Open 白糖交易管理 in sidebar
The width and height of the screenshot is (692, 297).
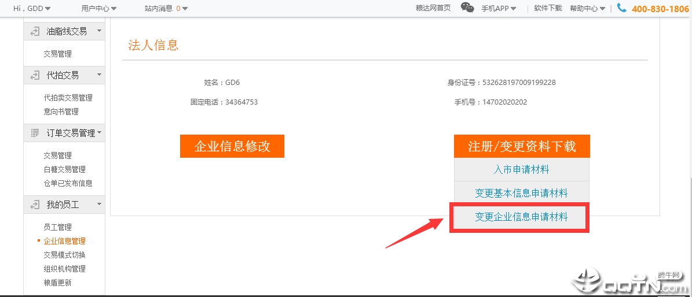click(x=64, y=169)
